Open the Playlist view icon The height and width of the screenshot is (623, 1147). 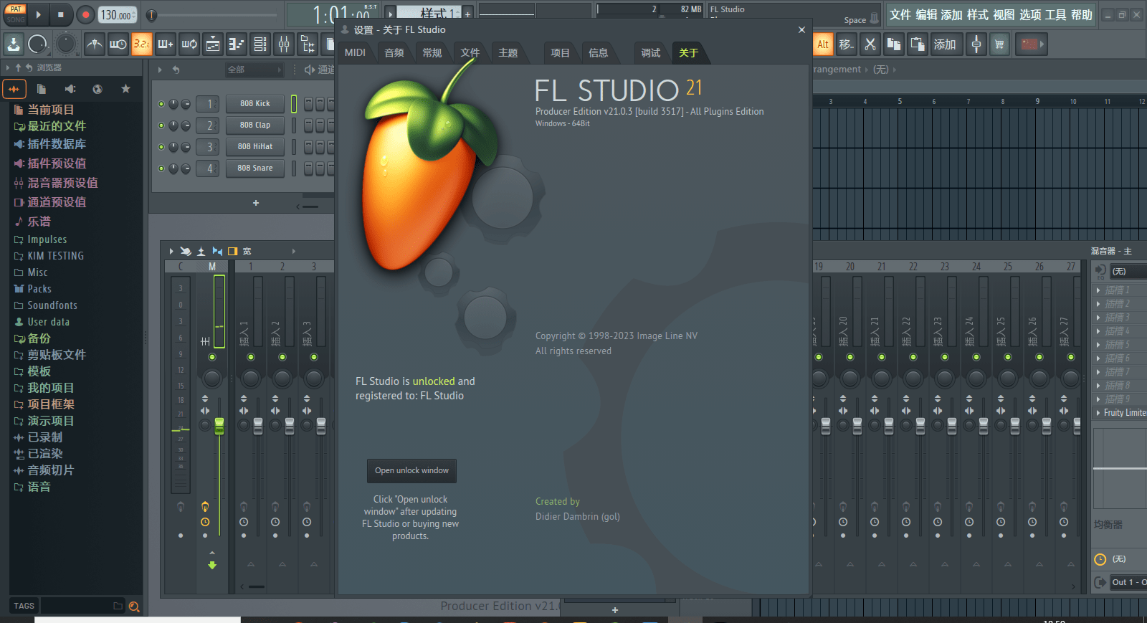(213, 44)
